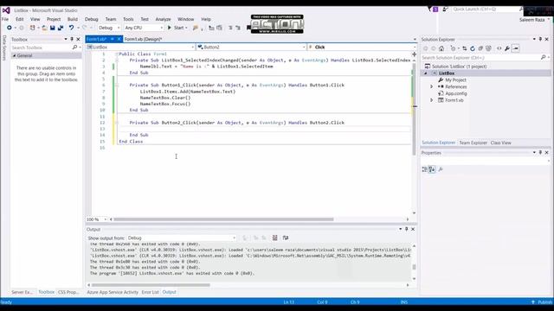The width and height of the screenshot is (554, 311).
Task: Switch to the Server Explorer tab
Action: (22, 292)
